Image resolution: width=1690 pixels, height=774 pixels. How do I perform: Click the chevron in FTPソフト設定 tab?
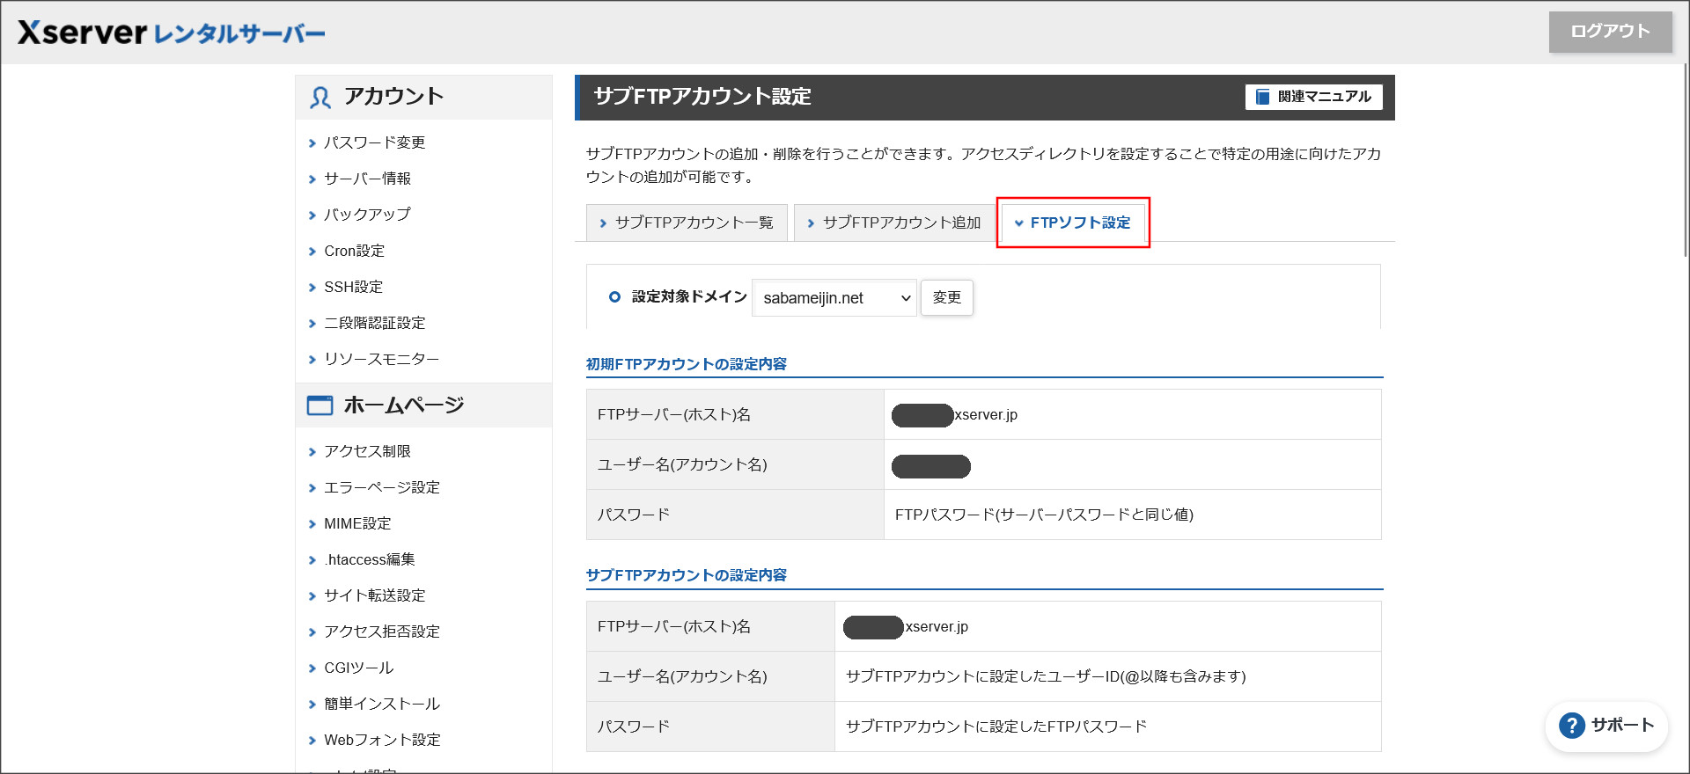coord(1018,223)
